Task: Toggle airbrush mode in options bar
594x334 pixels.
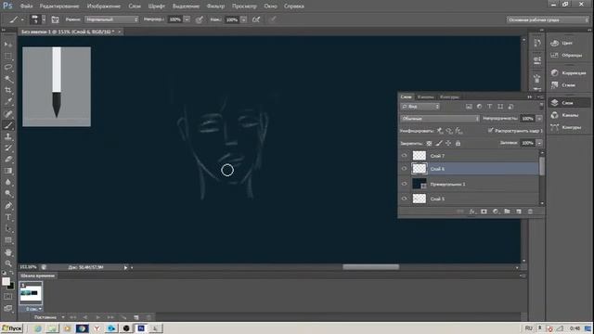Action: [x=256, y=19]
